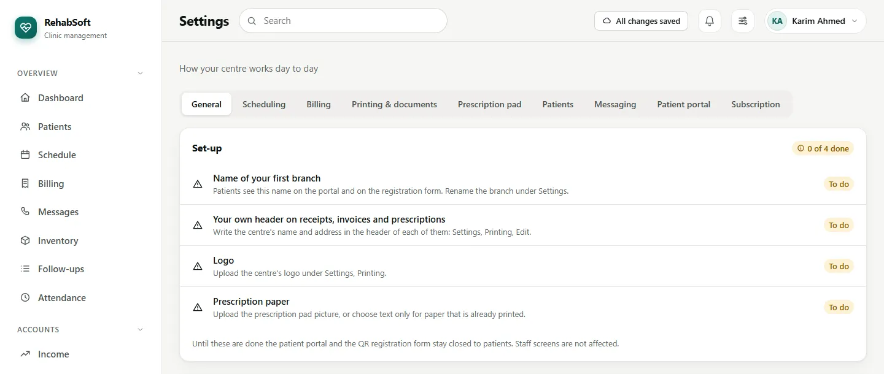Click the Search input field

coord(343,21)
